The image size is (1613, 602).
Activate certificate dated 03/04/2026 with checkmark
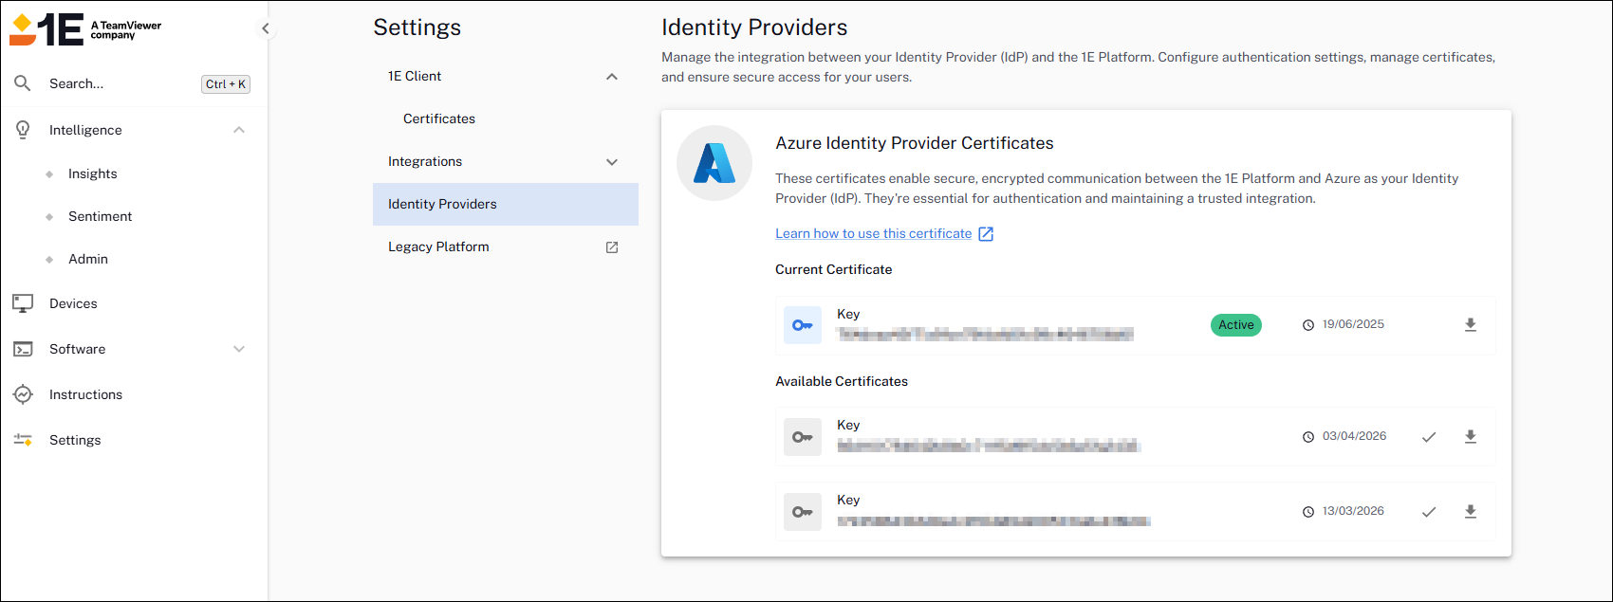pyautogui.click(x=1429, y=437)
